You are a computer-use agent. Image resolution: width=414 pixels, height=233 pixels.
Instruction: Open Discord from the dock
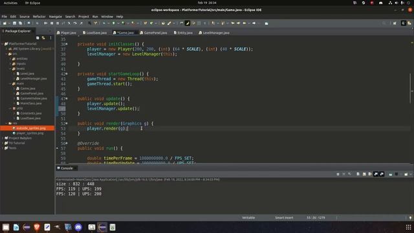coord(78,227)
